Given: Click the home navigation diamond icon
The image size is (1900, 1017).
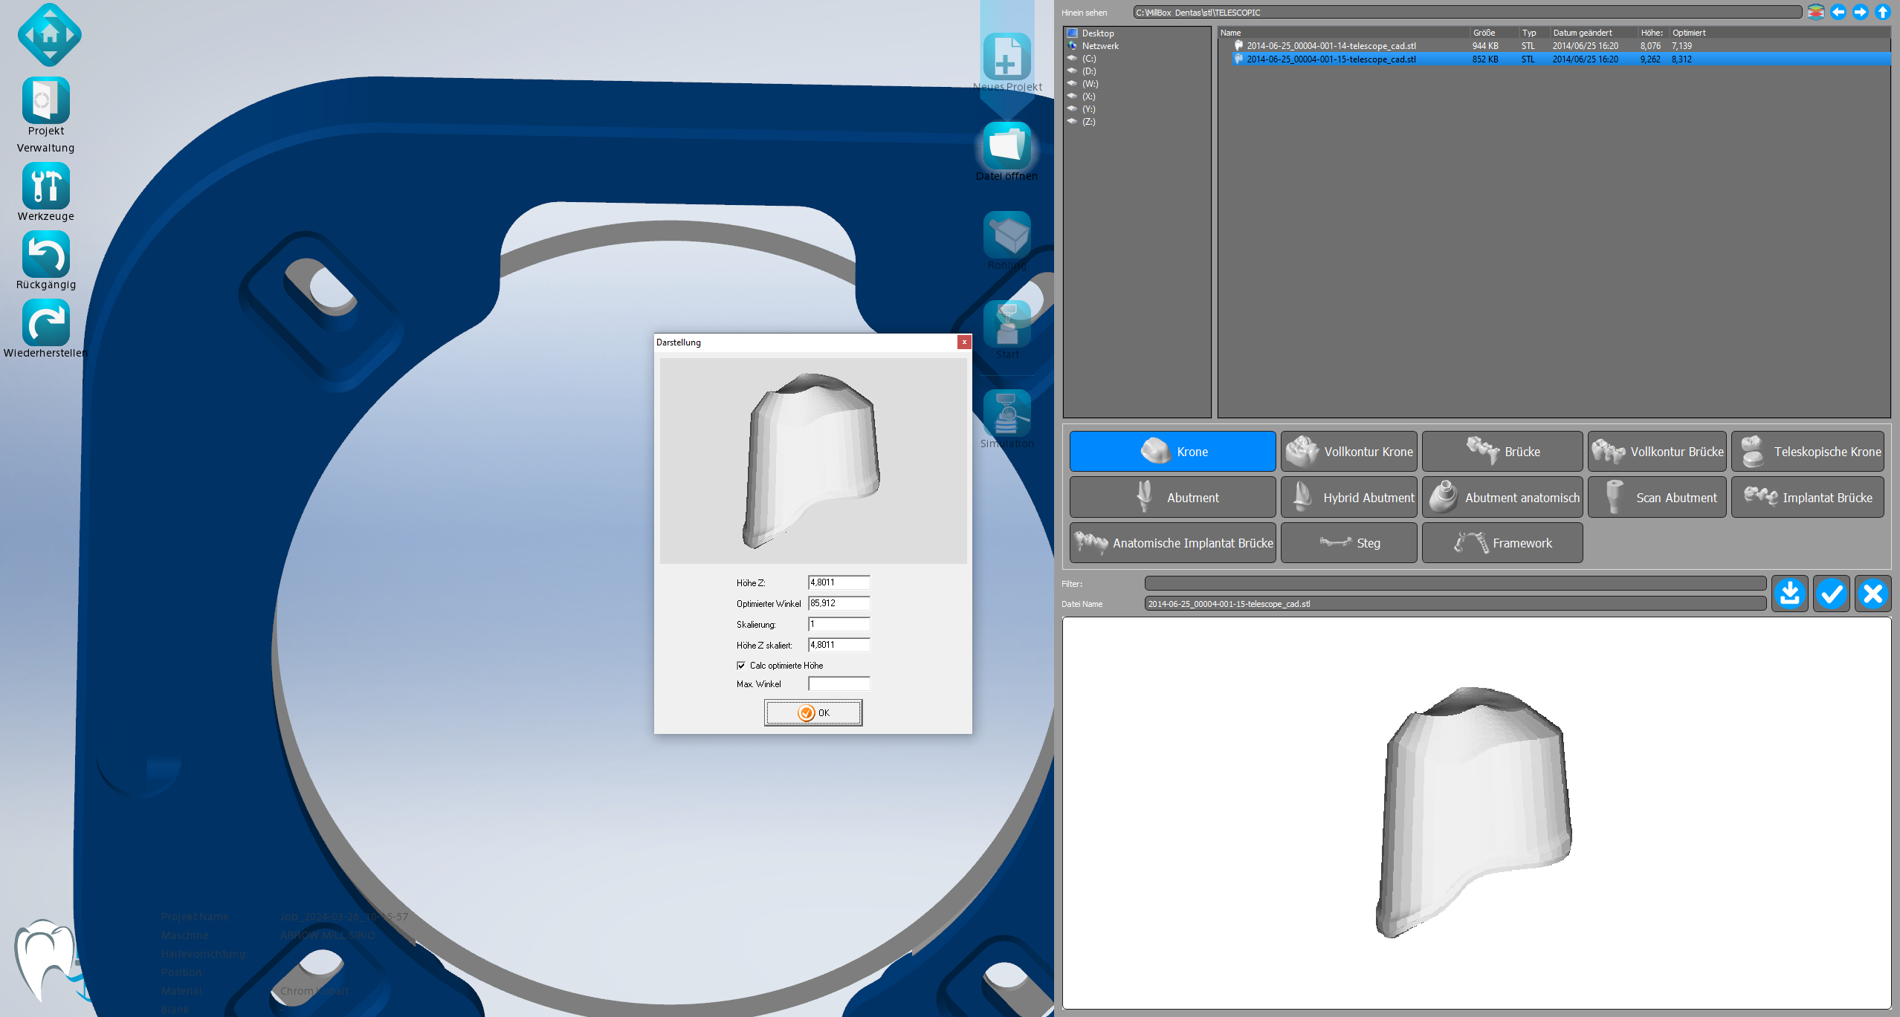Looking at the screenshot, I should [x=49, y=34].
